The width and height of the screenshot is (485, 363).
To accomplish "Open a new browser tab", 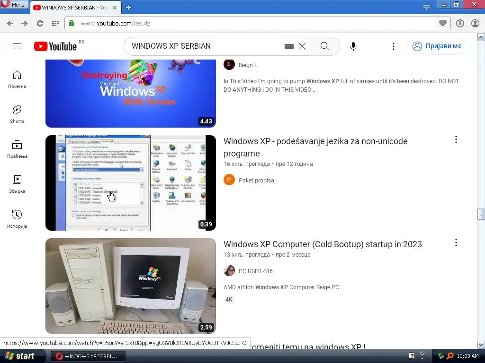I will 129,8.
